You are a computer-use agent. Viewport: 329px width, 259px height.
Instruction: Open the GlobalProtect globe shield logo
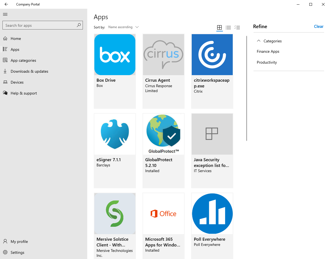pyautogui.click(x=164, y=134)
